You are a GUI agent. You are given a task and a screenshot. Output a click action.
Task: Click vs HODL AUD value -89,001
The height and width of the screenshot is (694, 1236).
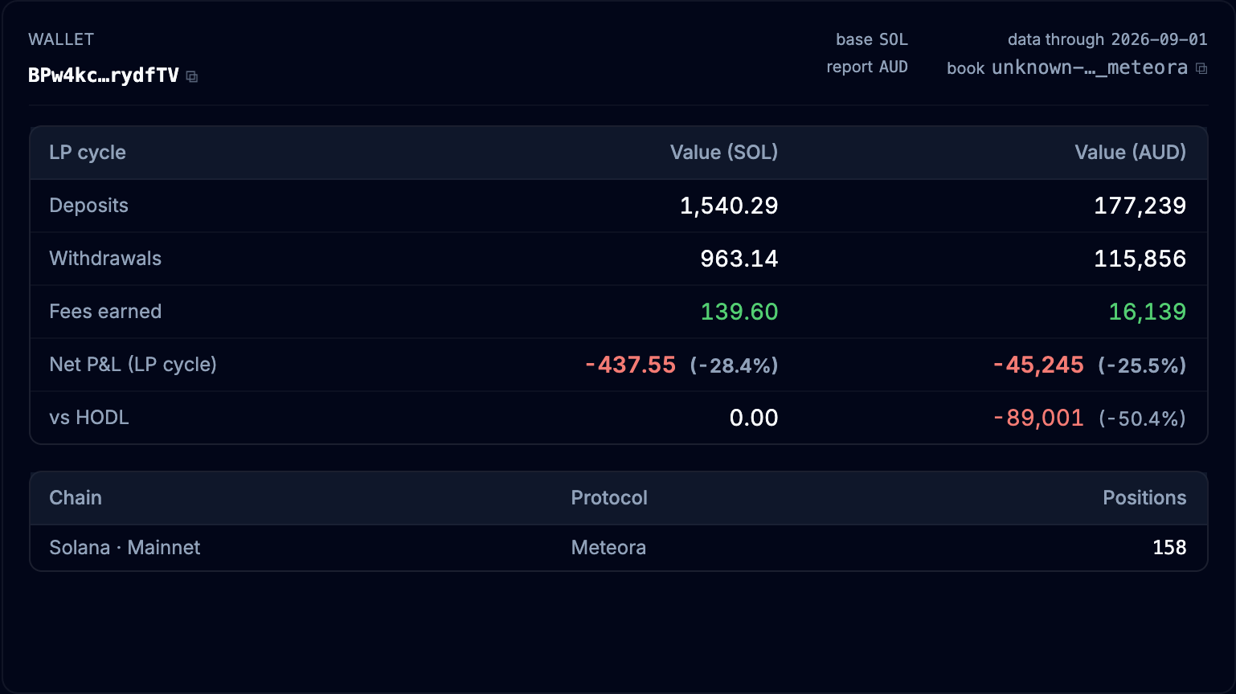click(1039, 418)
